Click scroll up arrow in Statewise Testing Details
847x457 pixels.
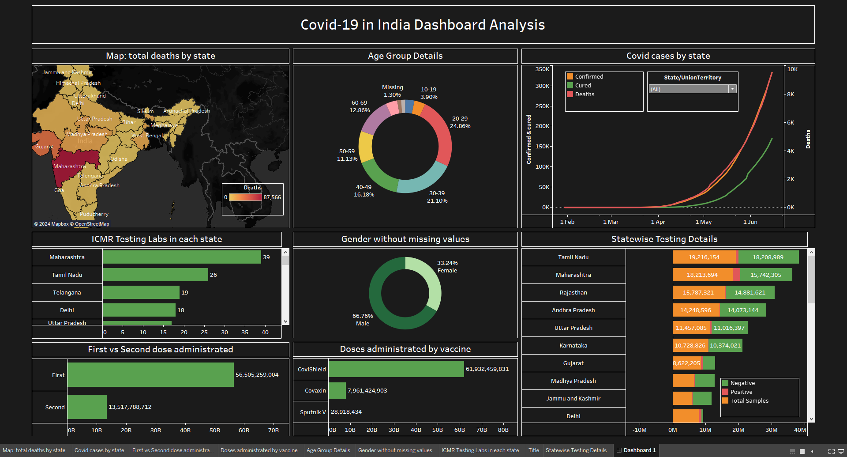click(x=811, y=252)
